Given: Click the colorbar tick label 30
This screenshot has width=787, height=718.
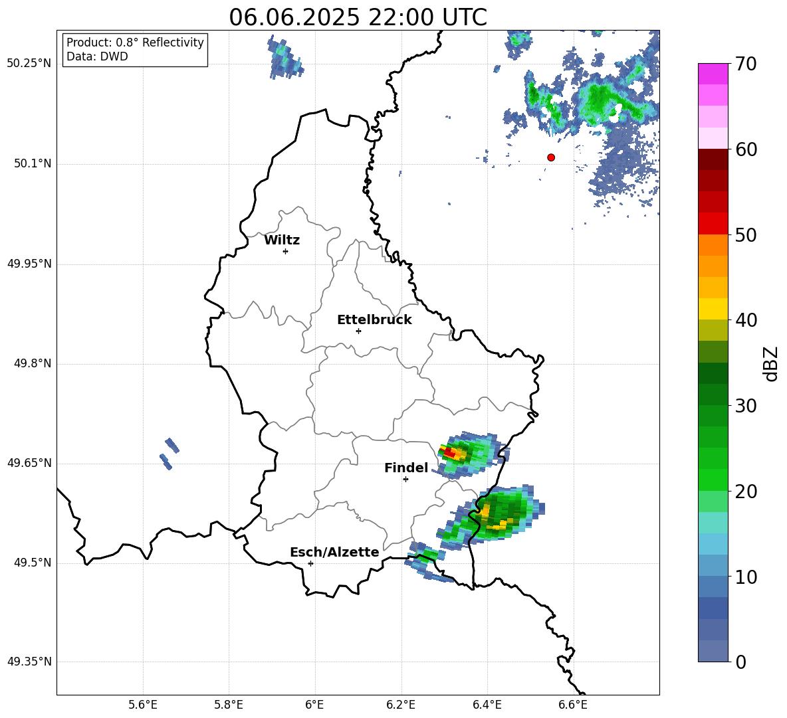Looking at the screenshot, I should click(746, 406).
